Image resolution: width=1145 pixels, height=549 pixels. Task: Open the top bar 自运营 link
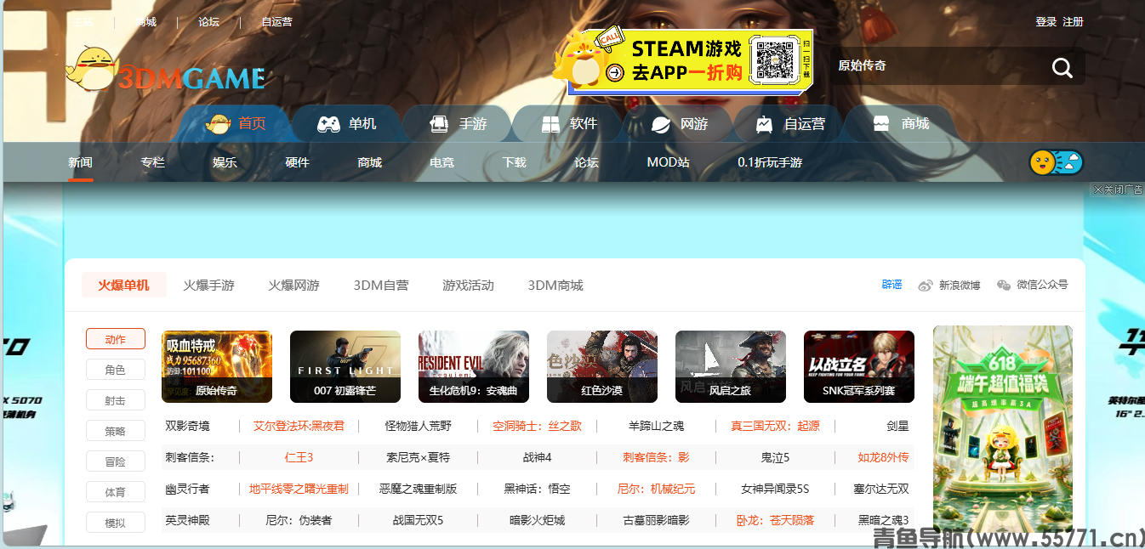tap(277, 22)
